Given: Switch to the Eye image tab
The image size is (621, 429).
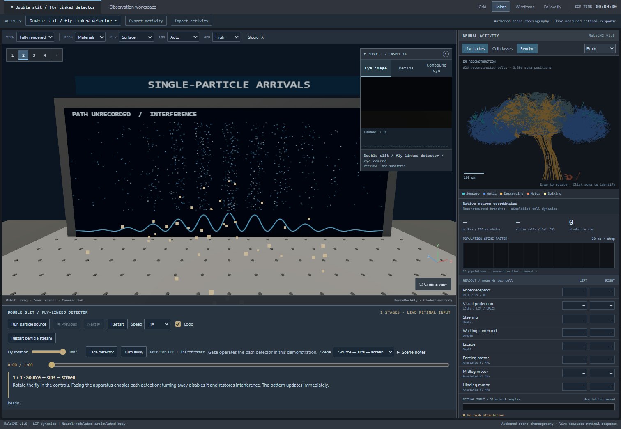Looking at the screenshot, I should point(376,68).
